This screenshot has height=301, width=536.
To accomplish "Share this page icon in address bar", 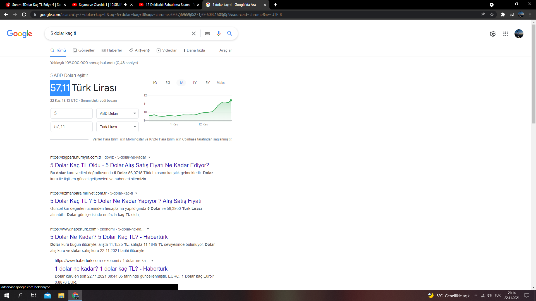I will coord(483,14).
